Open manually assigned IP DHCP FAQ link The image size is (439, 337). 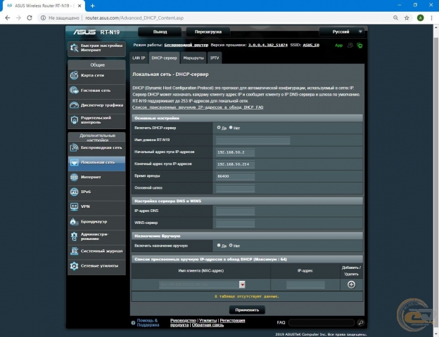point(198,107)
